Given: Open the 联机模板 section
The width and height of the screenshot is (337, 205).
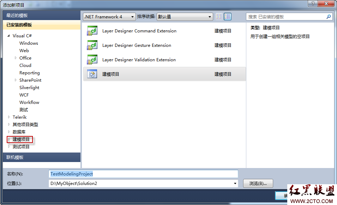Looking at the screenshot, I should 42,157.
